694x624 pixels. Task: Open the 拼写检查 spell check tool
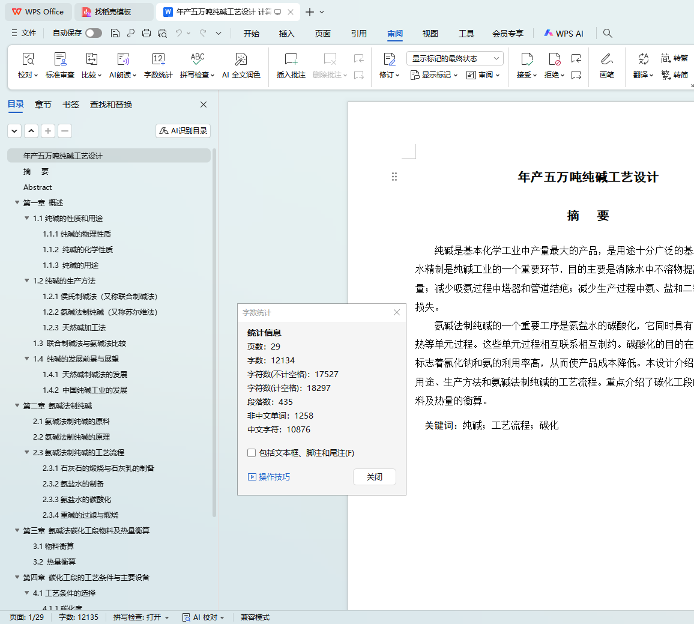pyautogui.click(x=197, y=59)
